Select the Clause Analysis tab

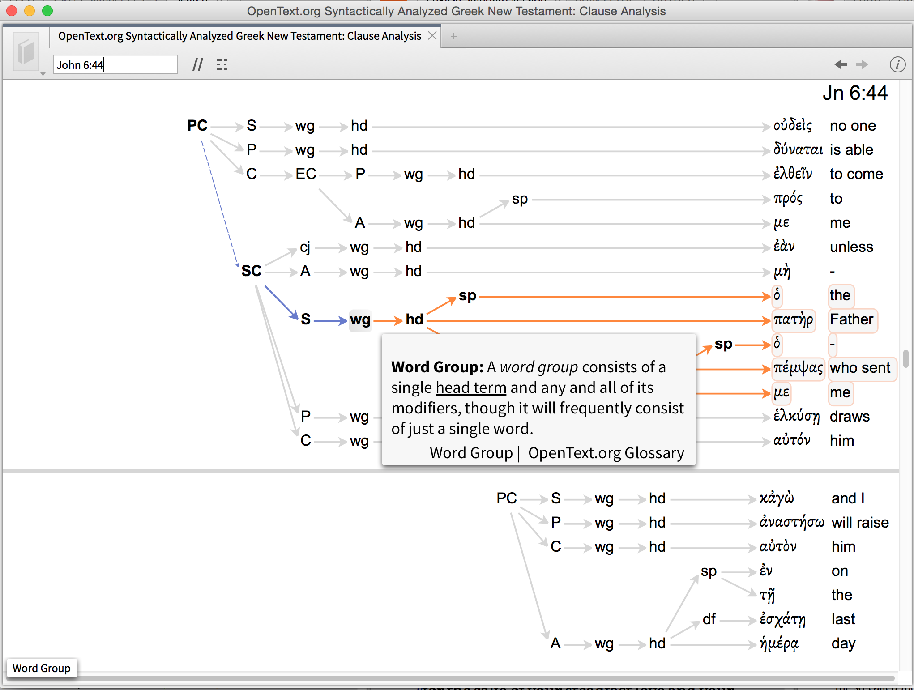click(x=239, y=36)
